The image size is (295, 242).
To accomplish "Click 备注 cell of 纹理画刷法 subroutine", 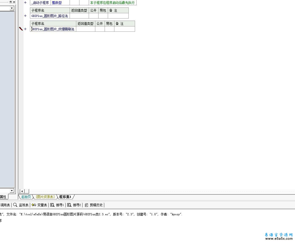I will click(x=124, y=29).
